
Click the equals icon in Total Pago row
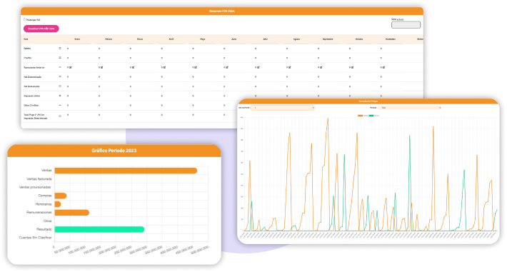pyautogui.click(x=60, y=116)
